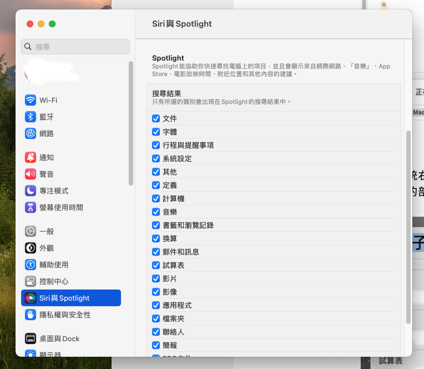Select the 專注模式 moon icon
424x369 pixels.
point(31,191)
